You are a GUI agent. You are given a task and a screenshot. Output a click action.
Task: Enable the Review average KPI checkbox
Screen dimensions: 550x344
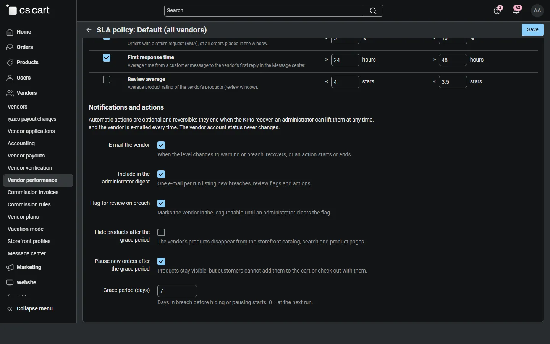pyautogui.click(x=107, y=80)
